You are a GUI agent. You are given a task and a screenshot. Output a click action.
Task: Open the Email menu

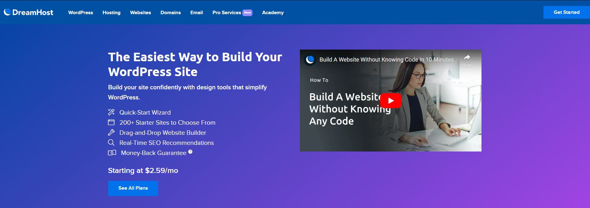196,13
